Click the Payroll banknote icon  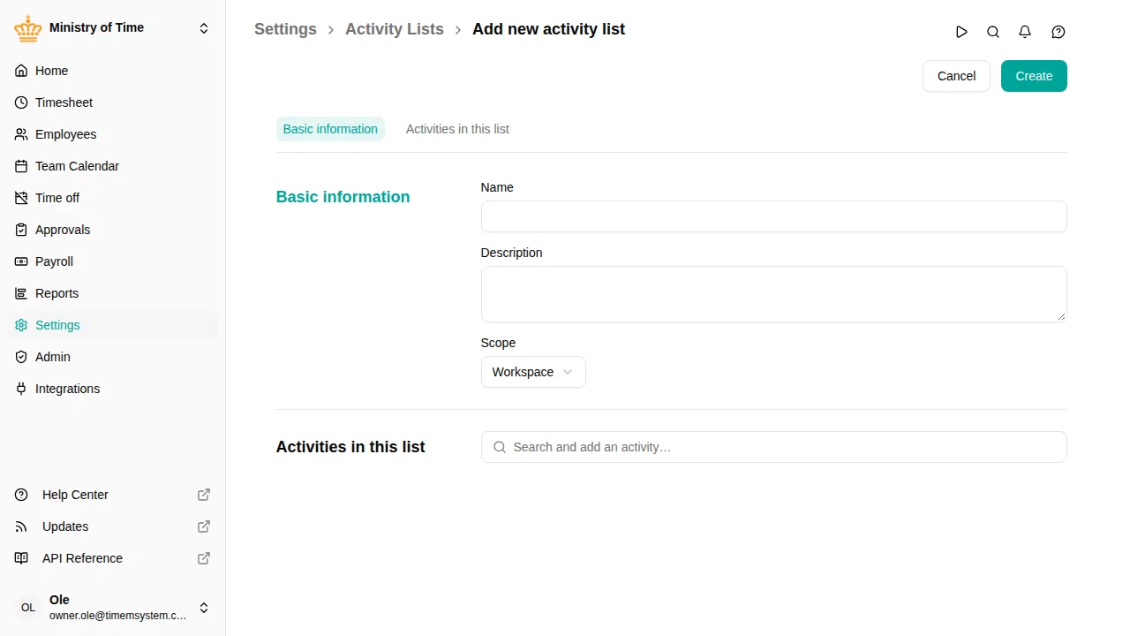tap(21, 261)
